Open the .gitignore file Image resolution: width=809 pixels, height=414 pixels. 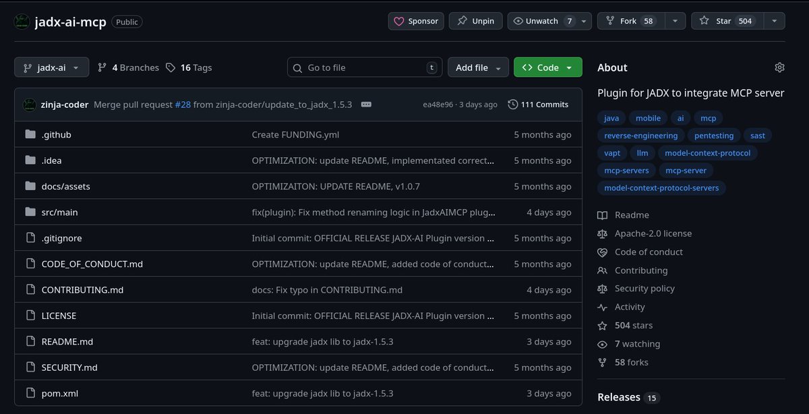[62, 238]
